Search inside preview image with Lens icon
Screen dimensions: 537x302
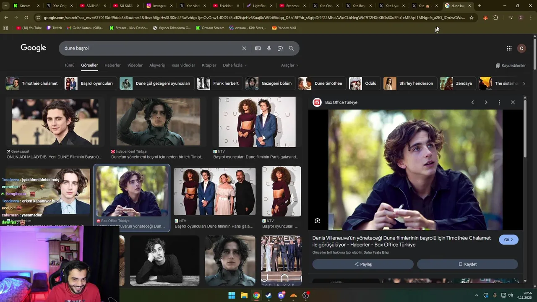click(x=318, y=221)
